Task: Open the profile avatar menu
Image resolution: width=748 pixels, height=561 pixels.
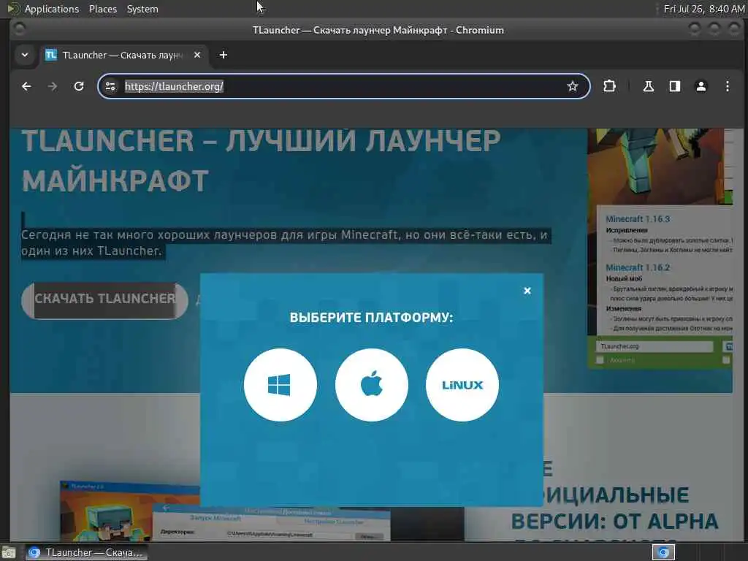Action: click(701, 86)
